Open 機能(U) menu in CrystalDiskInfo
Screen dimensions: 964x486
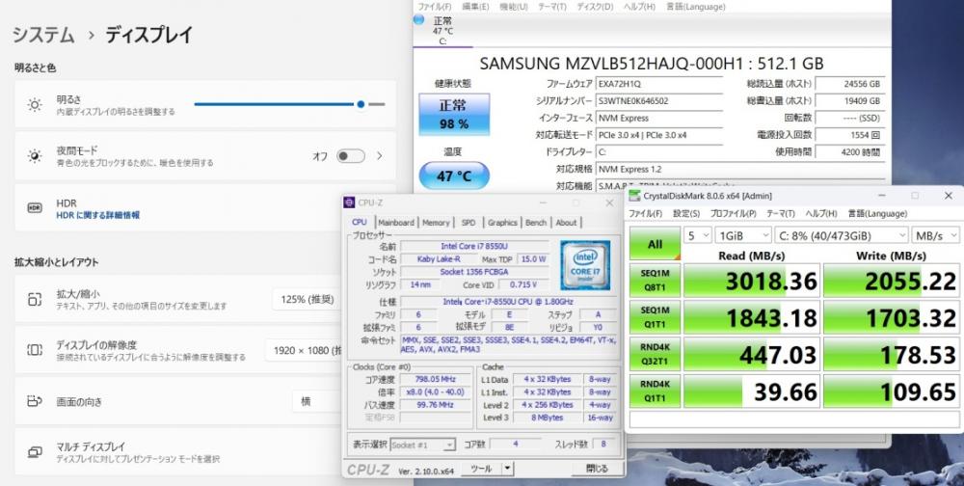pos(514,7)
